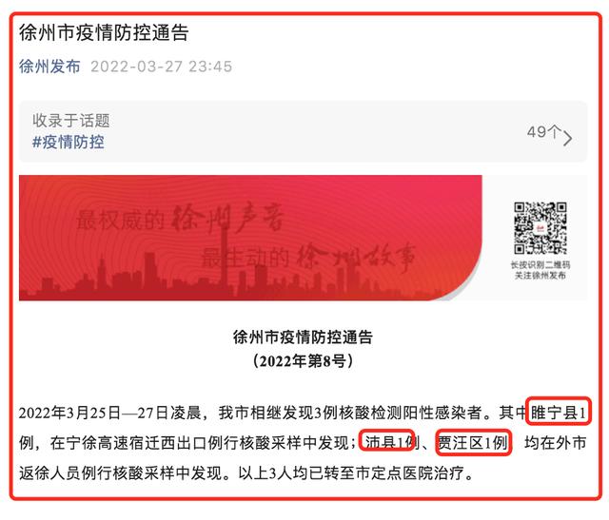Click the bold heading 徐州市疫情防控通告 in body

click(303, 337)
